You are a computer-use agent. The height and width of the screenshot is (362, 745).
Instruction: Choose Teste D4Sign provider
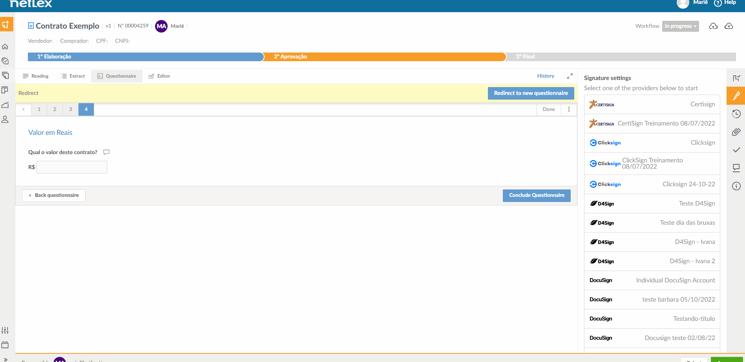point(652,204)
